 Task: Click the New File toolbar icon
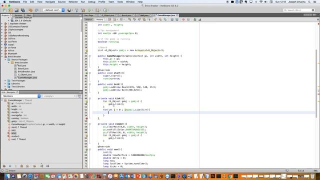(4, 10)
